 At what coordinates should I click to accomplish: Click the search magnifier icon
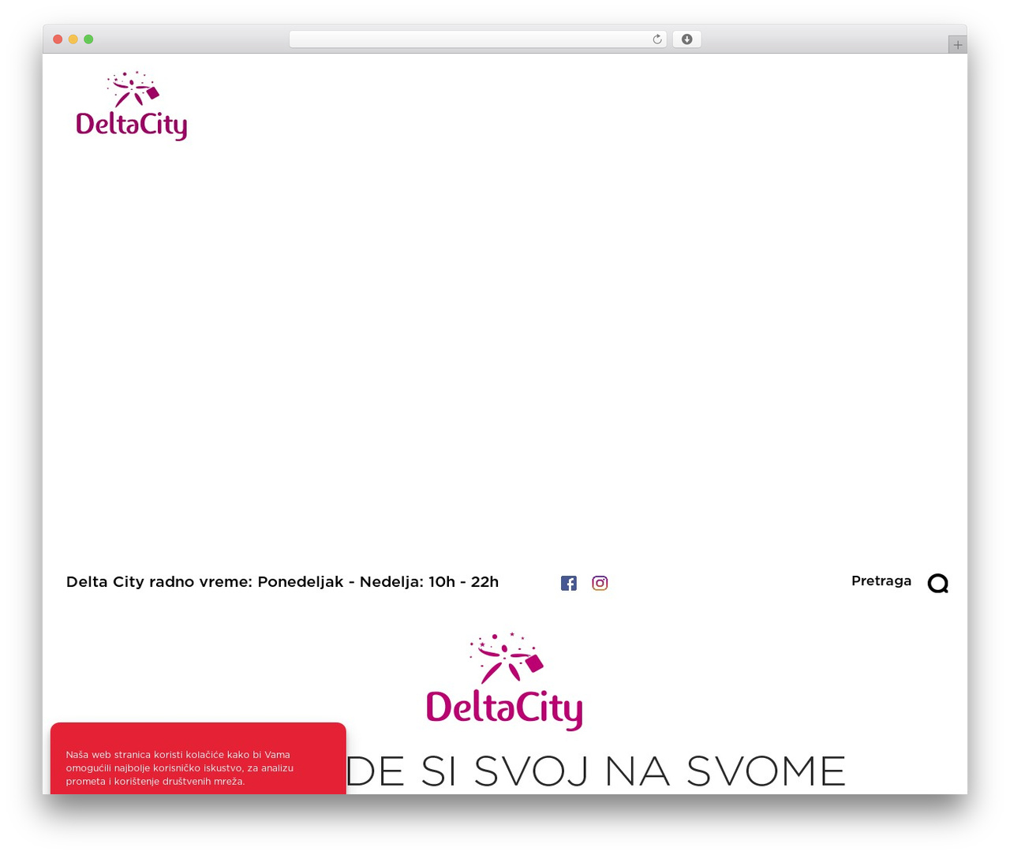[938, 584]
